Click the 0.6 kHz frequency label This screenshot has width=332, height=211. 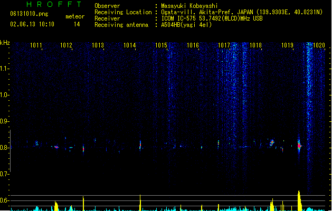(4, 200)
